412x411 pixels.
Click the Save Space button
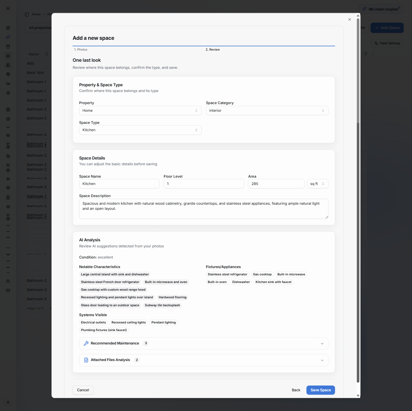click(320, 390)
